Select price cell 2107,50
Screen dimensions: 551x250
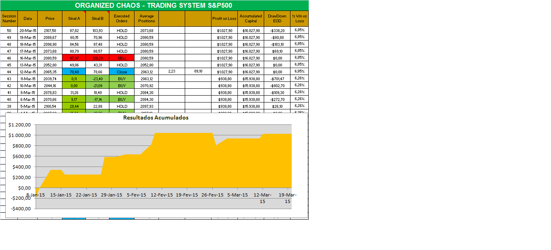[x=50, y=30]
